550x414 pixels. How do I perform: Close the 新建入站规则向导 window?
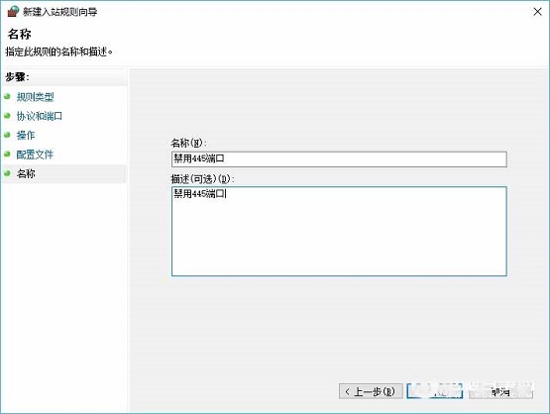point(537,12)
